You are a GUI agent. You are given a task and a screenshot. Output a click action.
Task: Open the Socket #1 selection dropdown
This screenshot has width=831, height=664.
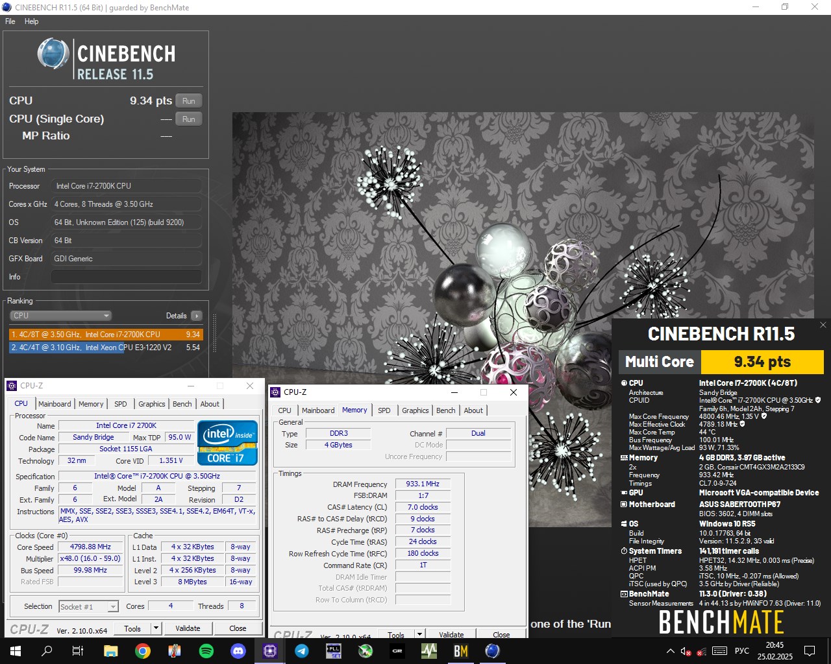88,607
